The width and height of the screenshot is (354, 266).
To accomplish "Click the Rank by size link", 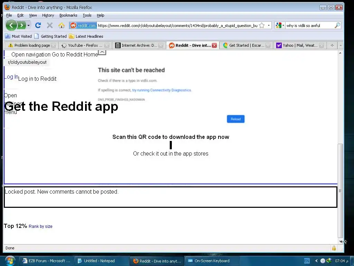I will [41, 227].
